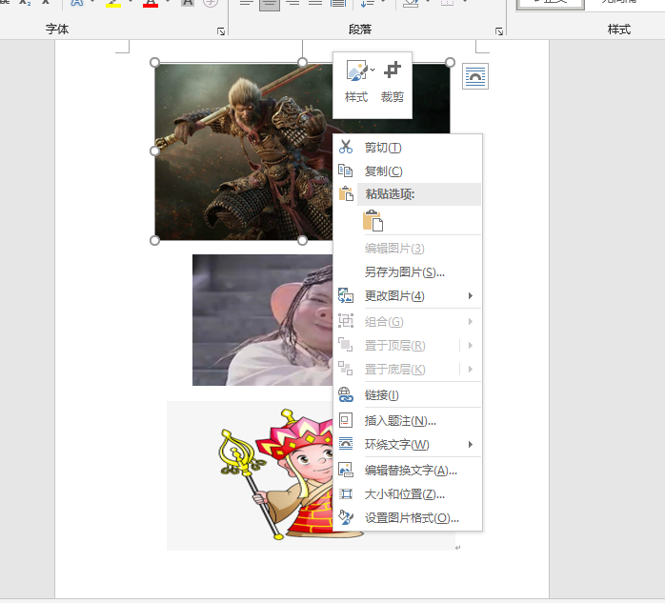Click the bottom-left sizing handle of selected picture
665x603 pixels.
(x=154, y=241)
